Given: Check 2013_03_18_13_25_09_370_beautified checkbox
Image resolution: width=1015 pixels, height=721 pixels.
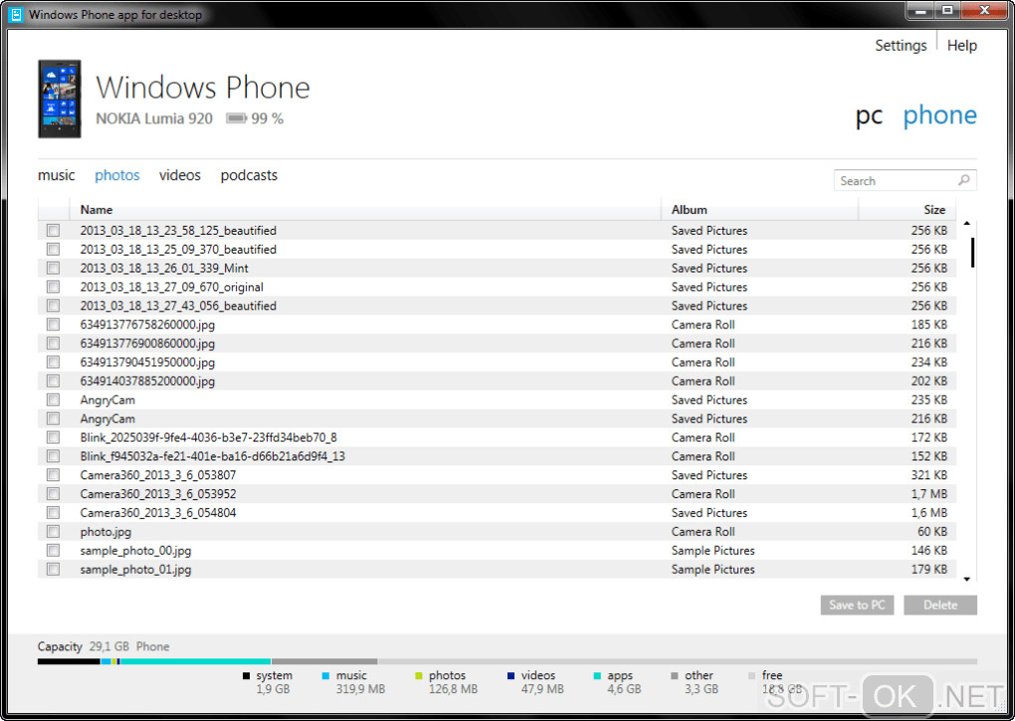Looking at the screenshot, I should point(53,249).
